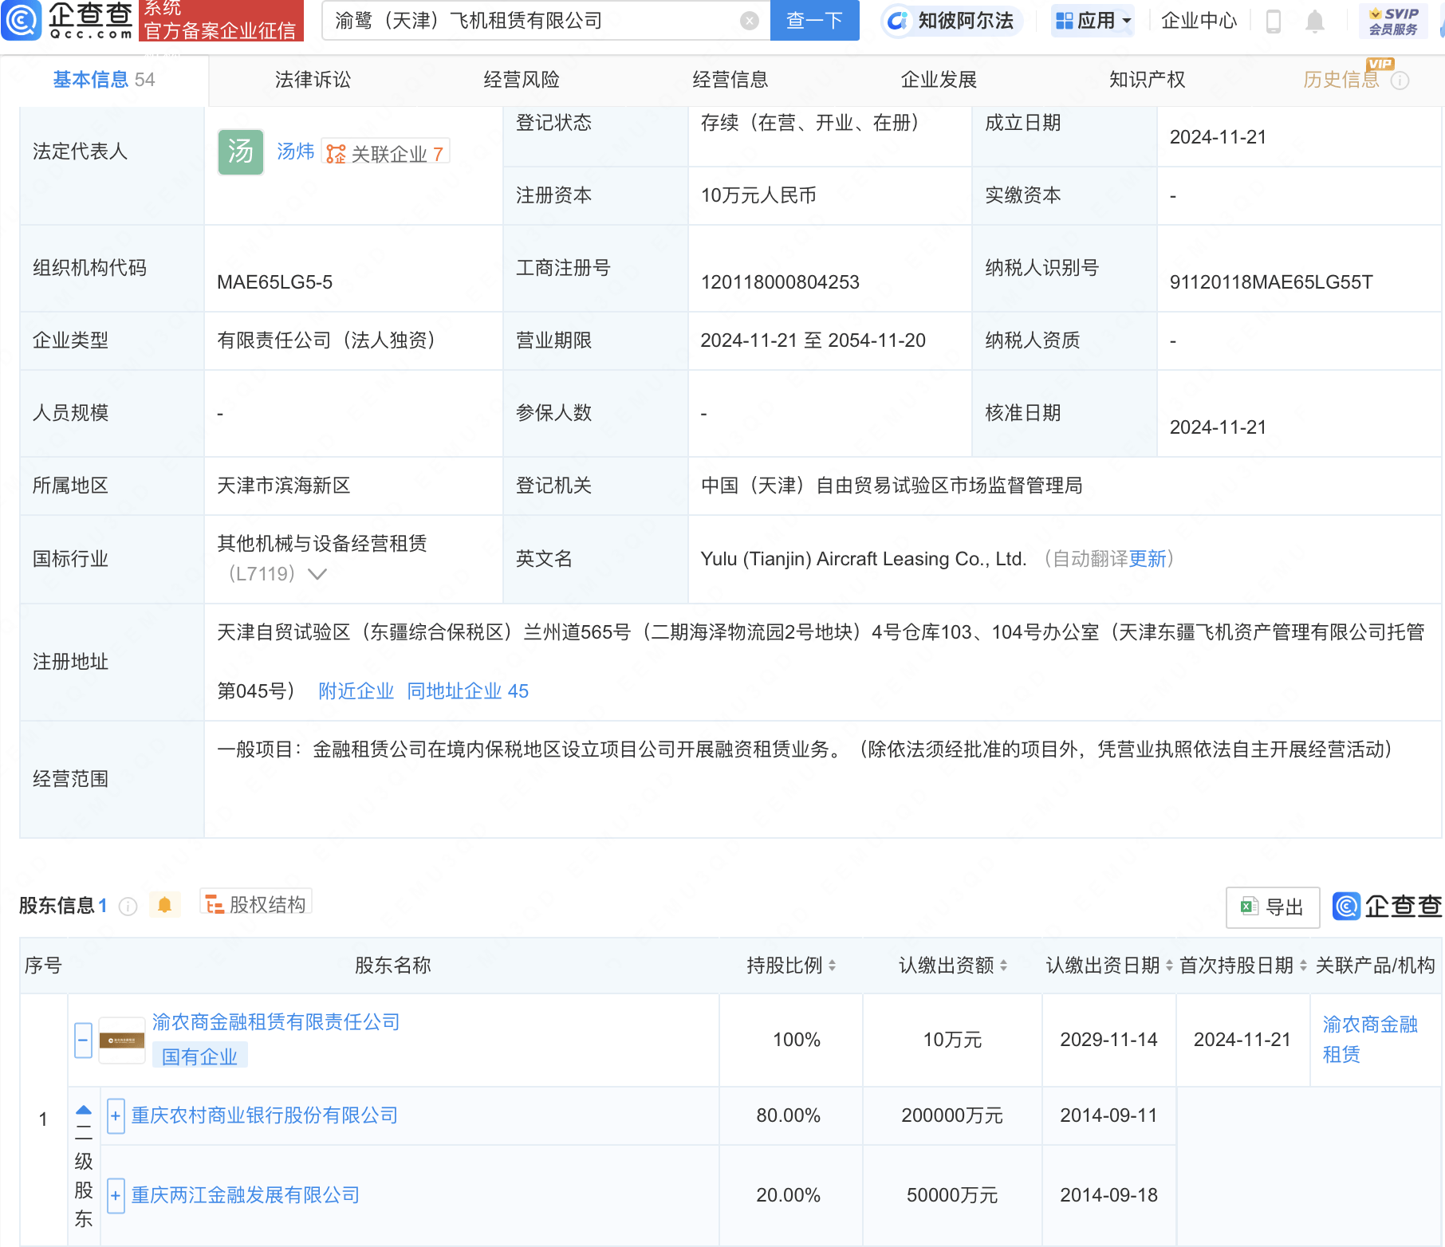The height and width of the screenshot is (1247, 1445).
Task: Open the 历史信息 VIP tab
Action: tap(1341, 80)
